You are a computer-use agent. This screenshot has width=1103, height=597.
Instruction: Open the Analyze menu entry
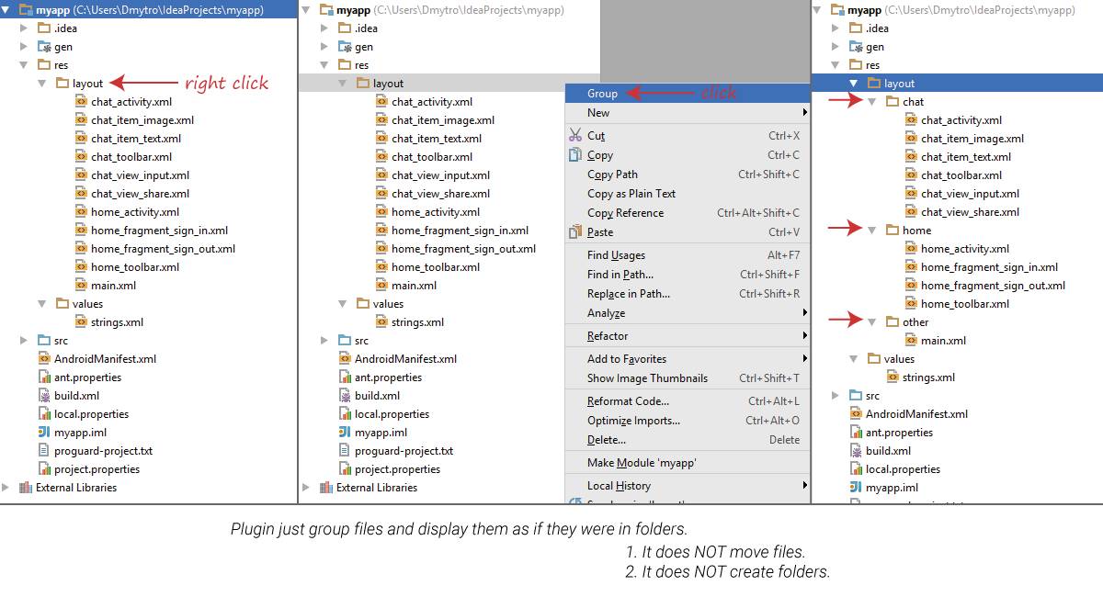coord(687,313)
